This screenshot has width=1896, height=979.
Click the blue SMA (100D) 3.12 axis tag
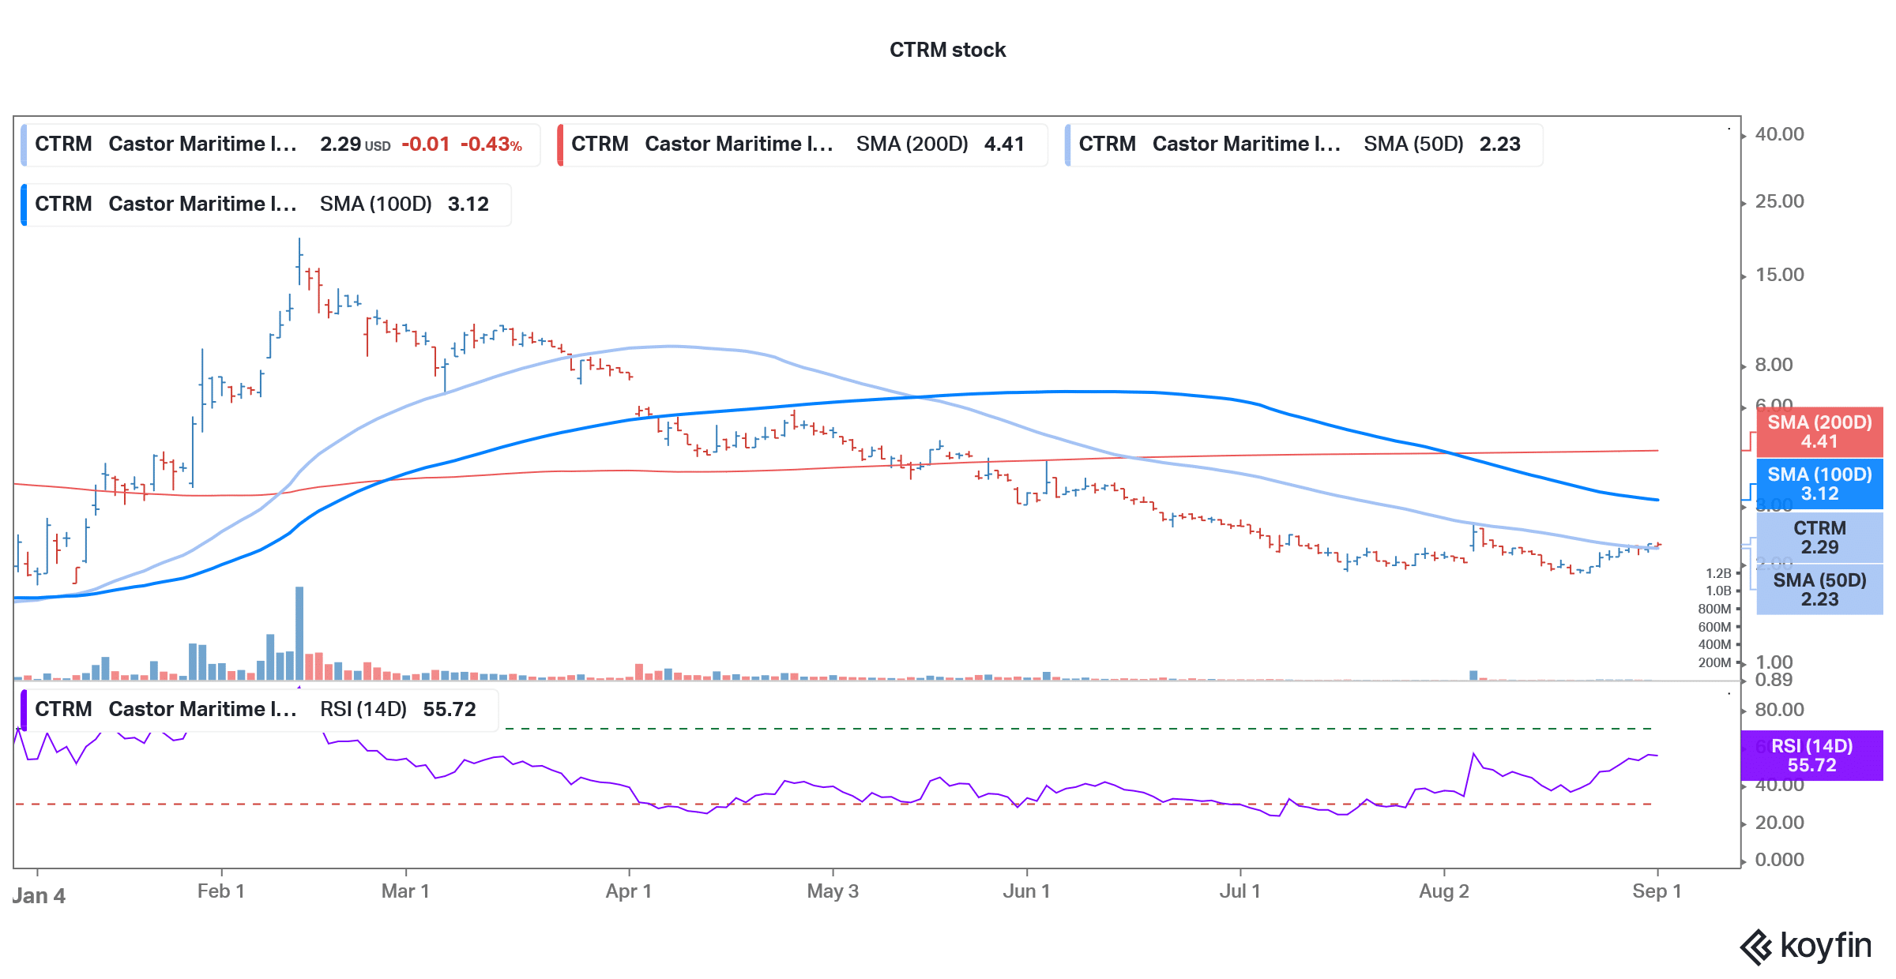tap(1819, 484)
